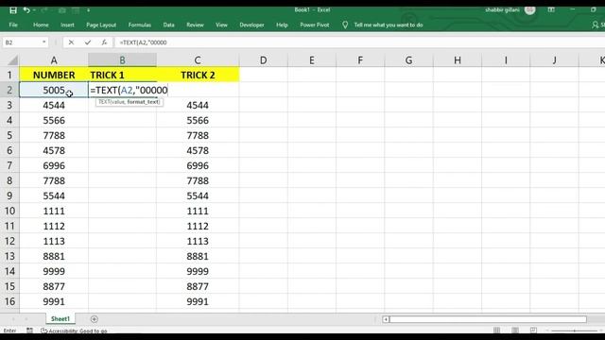Screen dimensions: 605x340
Task: Select cell C13 with 8881
Action: pyautogui.click(x=198, y=256)
